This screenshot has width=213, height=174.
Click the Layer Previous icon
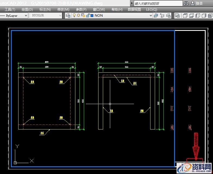coord(163,16)
